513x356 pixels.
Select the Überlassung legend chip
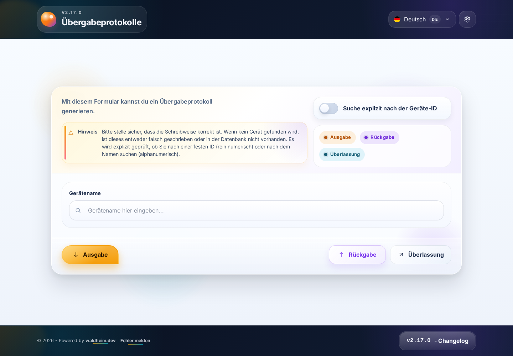[x=342, y=155]
